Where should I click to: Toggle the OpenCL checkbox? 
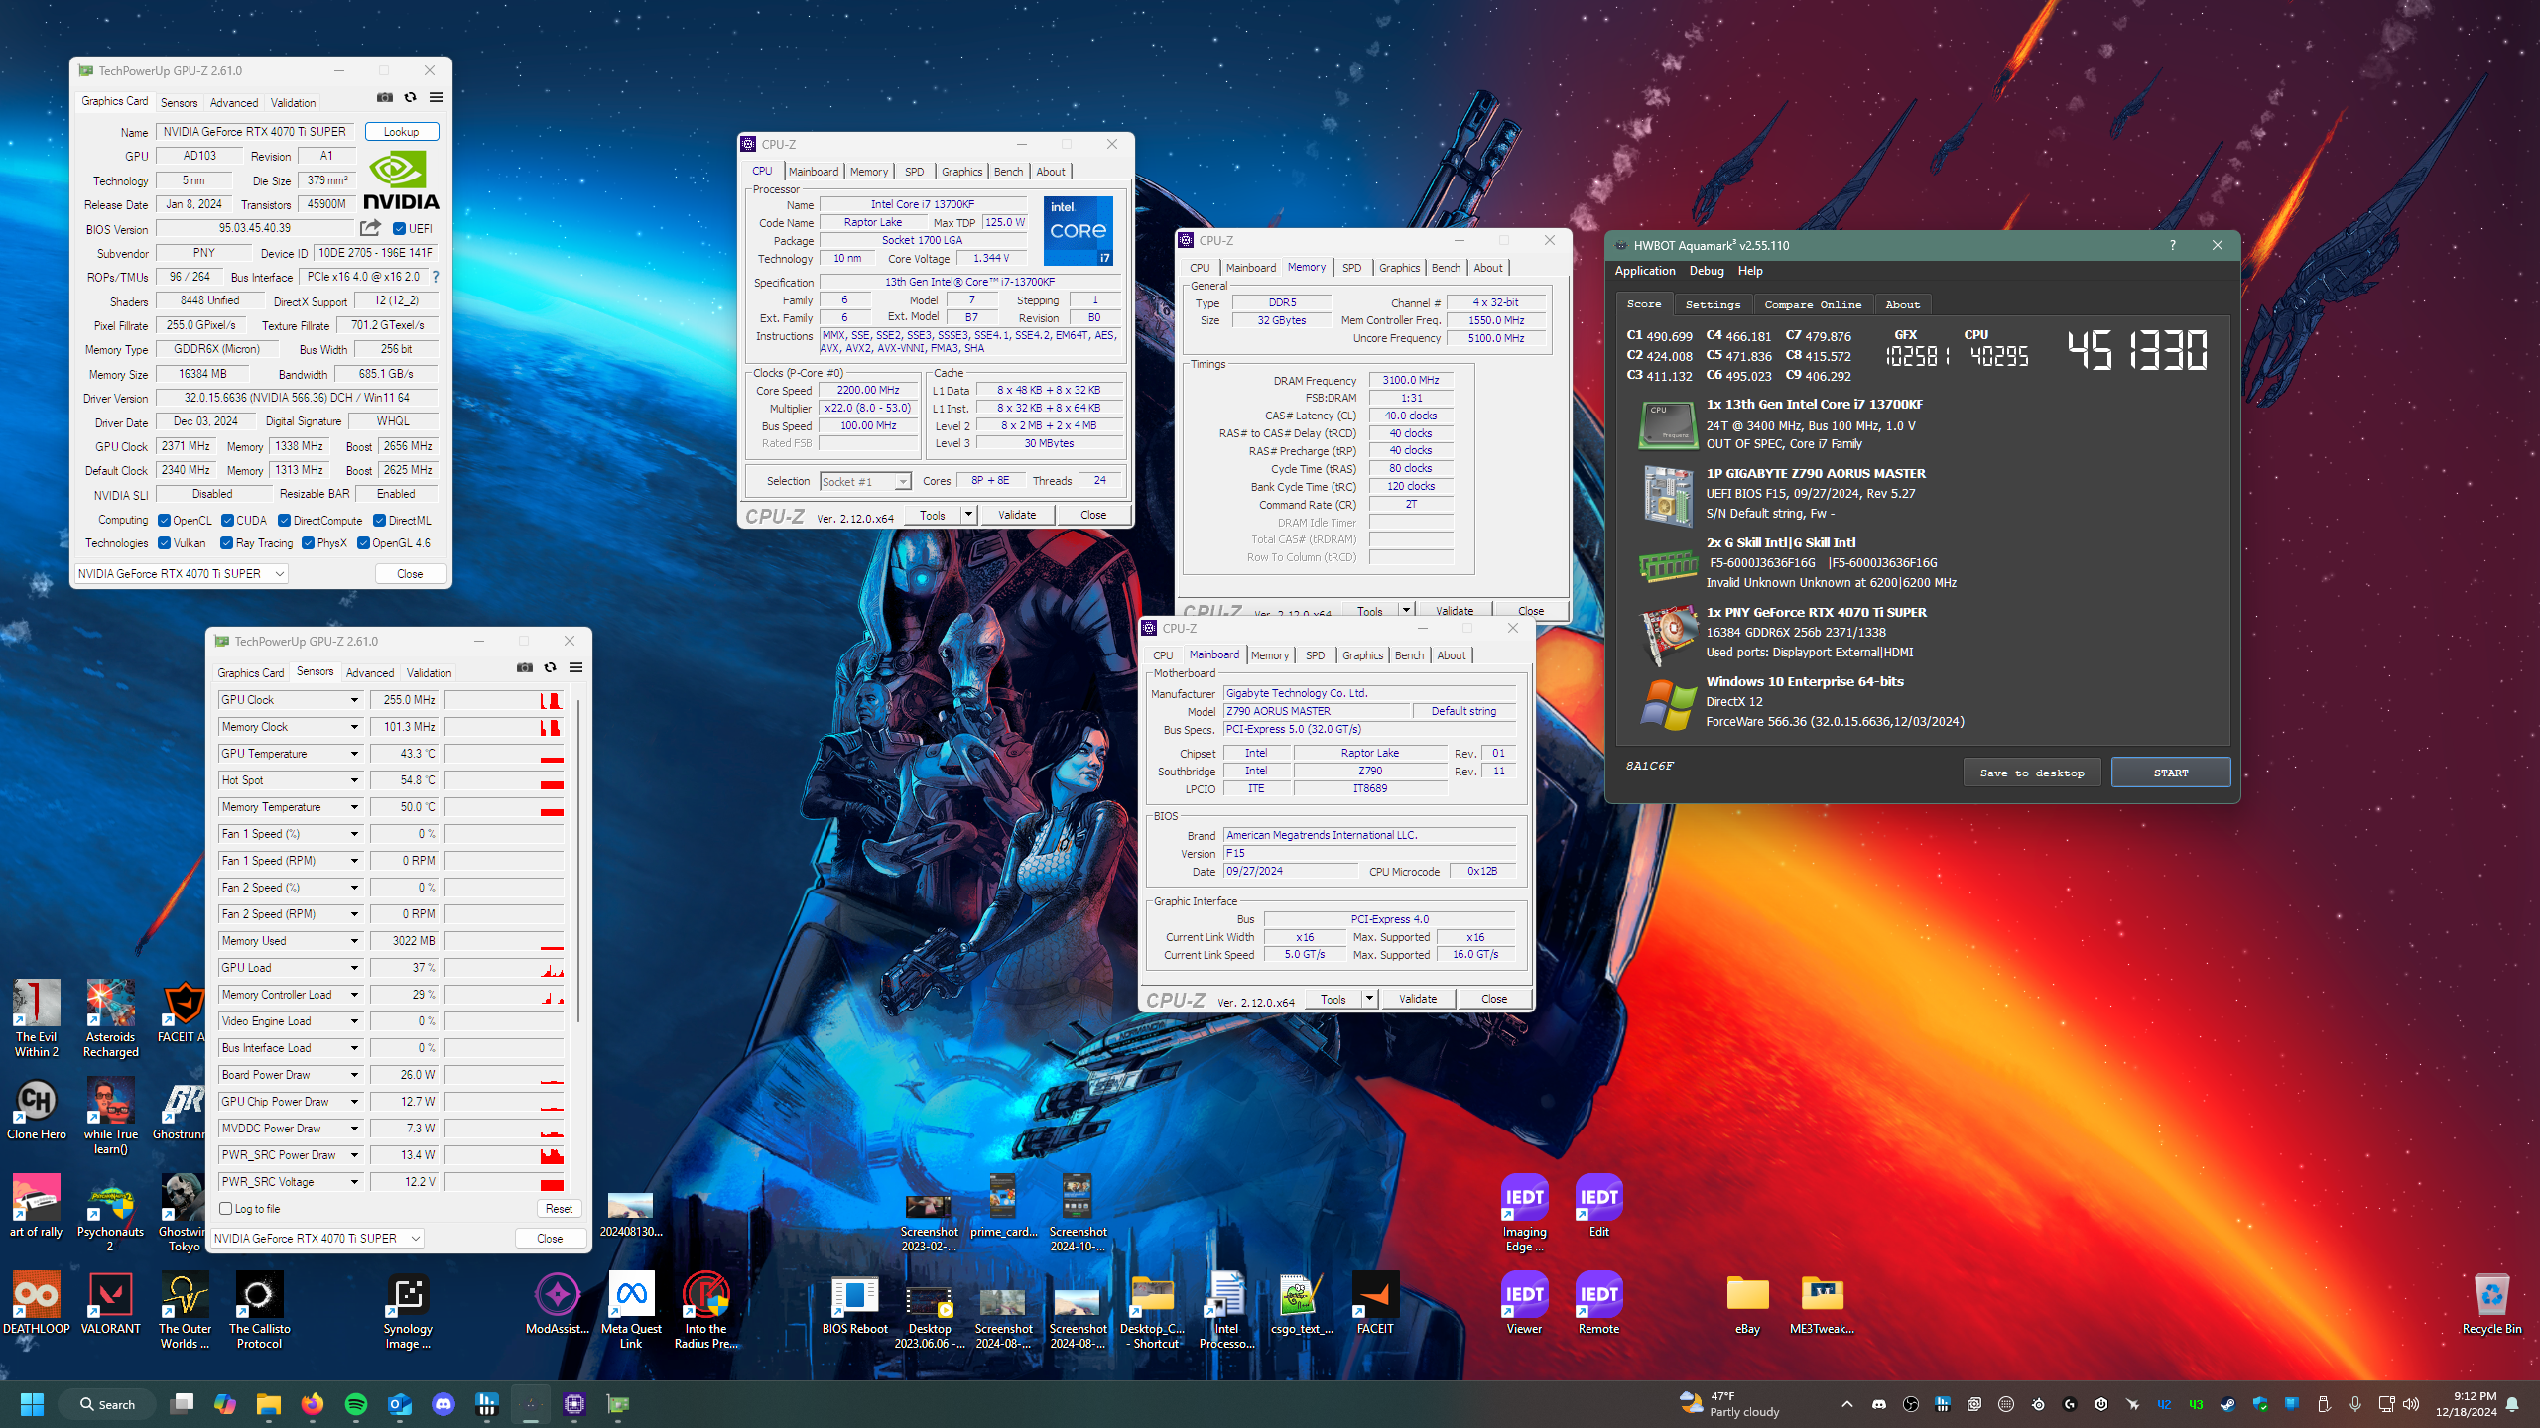(165, 520)
